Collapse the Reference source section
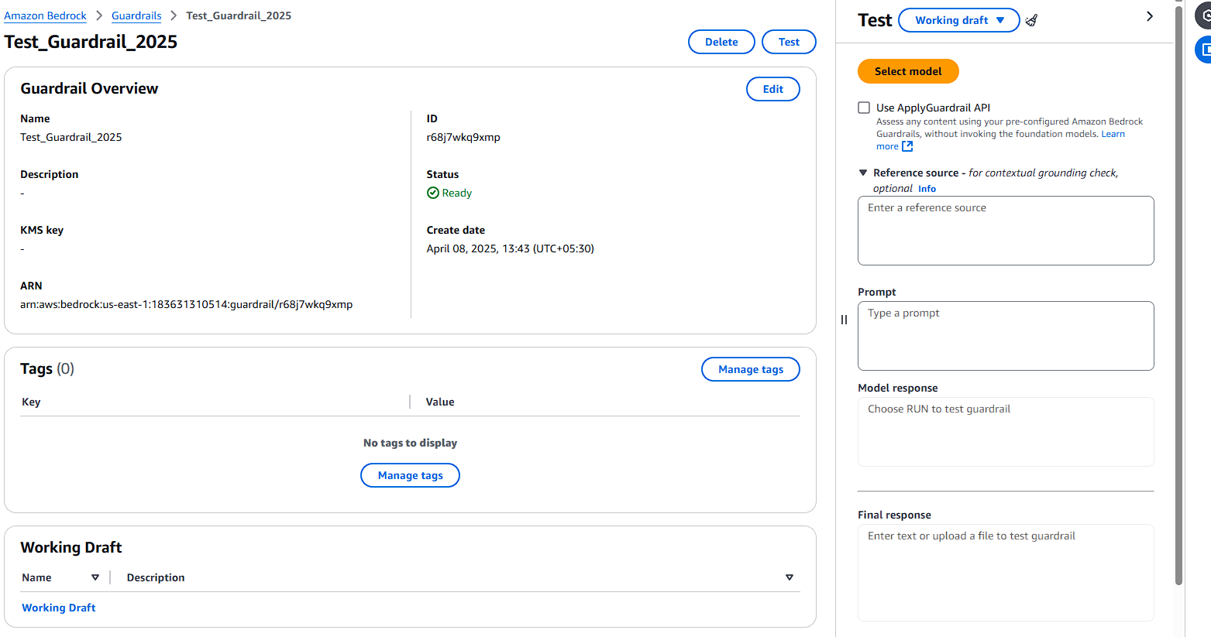The width and height of the screenshot is (1211, 637). click(x=863, y=173)
